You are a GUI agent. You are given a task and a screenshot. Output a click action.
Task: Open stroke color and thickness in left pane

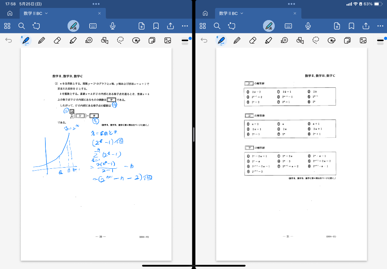(185, 40)
